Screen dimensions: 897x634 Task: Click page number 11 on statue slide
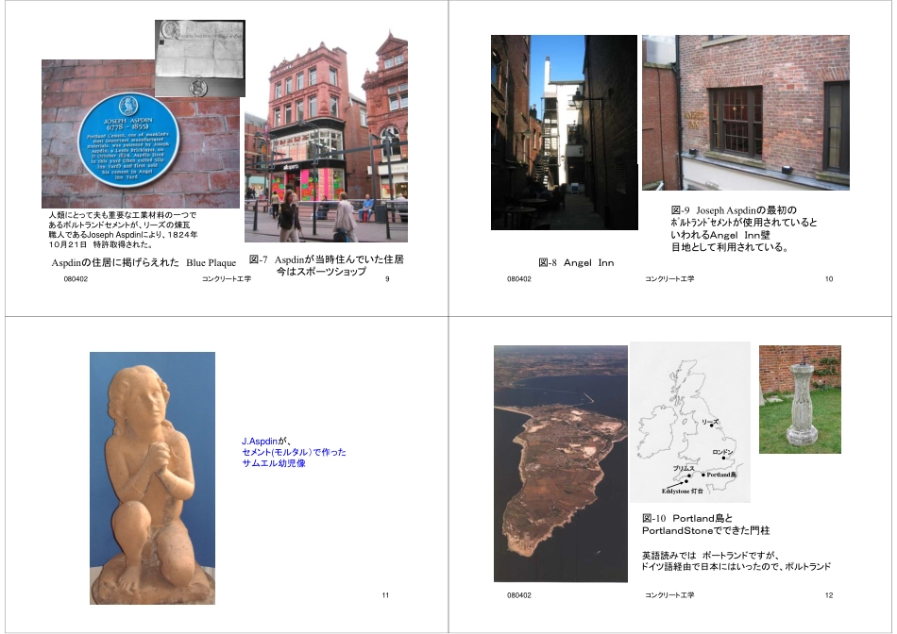coord(385,595)
